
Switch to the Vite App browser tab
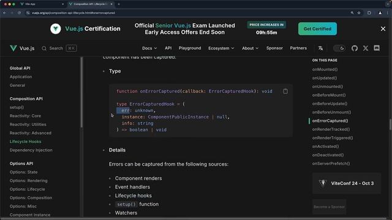click(x=42, y=4)
